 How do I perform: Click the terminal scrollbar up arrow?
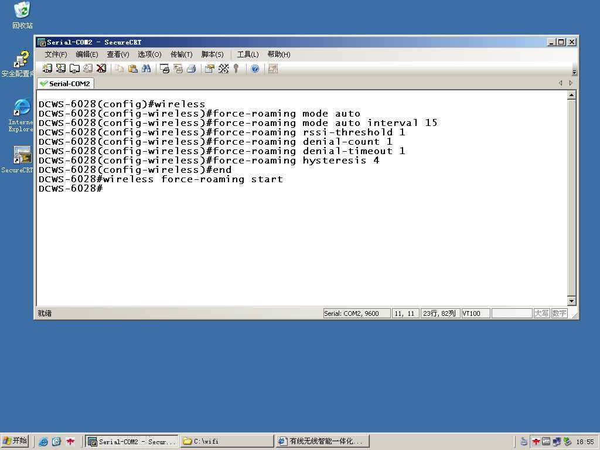click(572, 95)
